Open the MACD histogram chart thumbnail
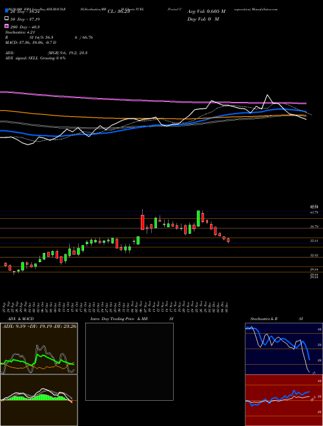Viewport: 323px width, 426px height. coord(39,400)
